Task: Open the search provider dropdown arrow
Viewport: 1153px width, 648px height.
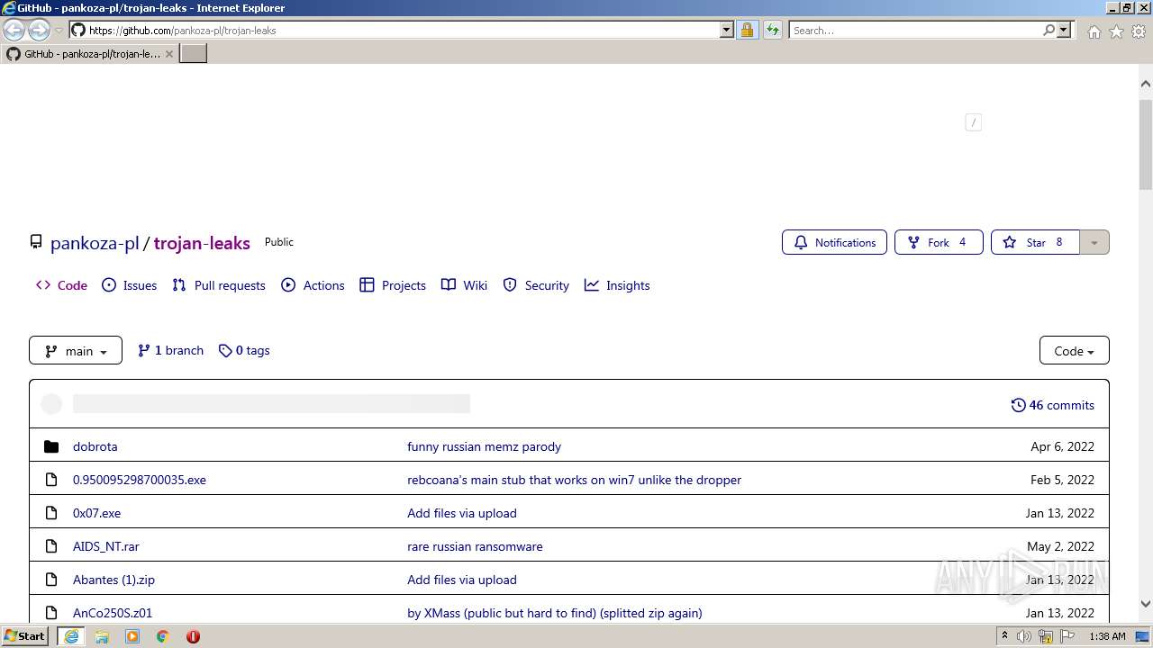Action: [1064, 30]
